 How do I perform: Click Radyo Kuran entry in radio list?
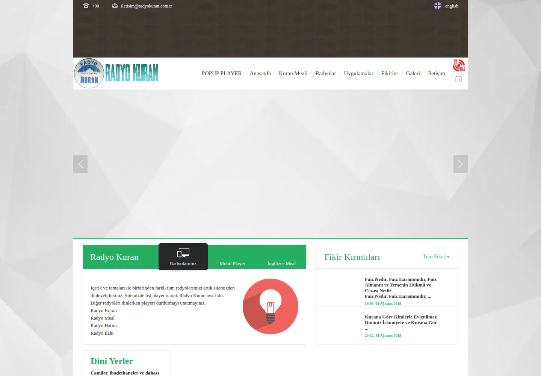(x=104, y=311)
